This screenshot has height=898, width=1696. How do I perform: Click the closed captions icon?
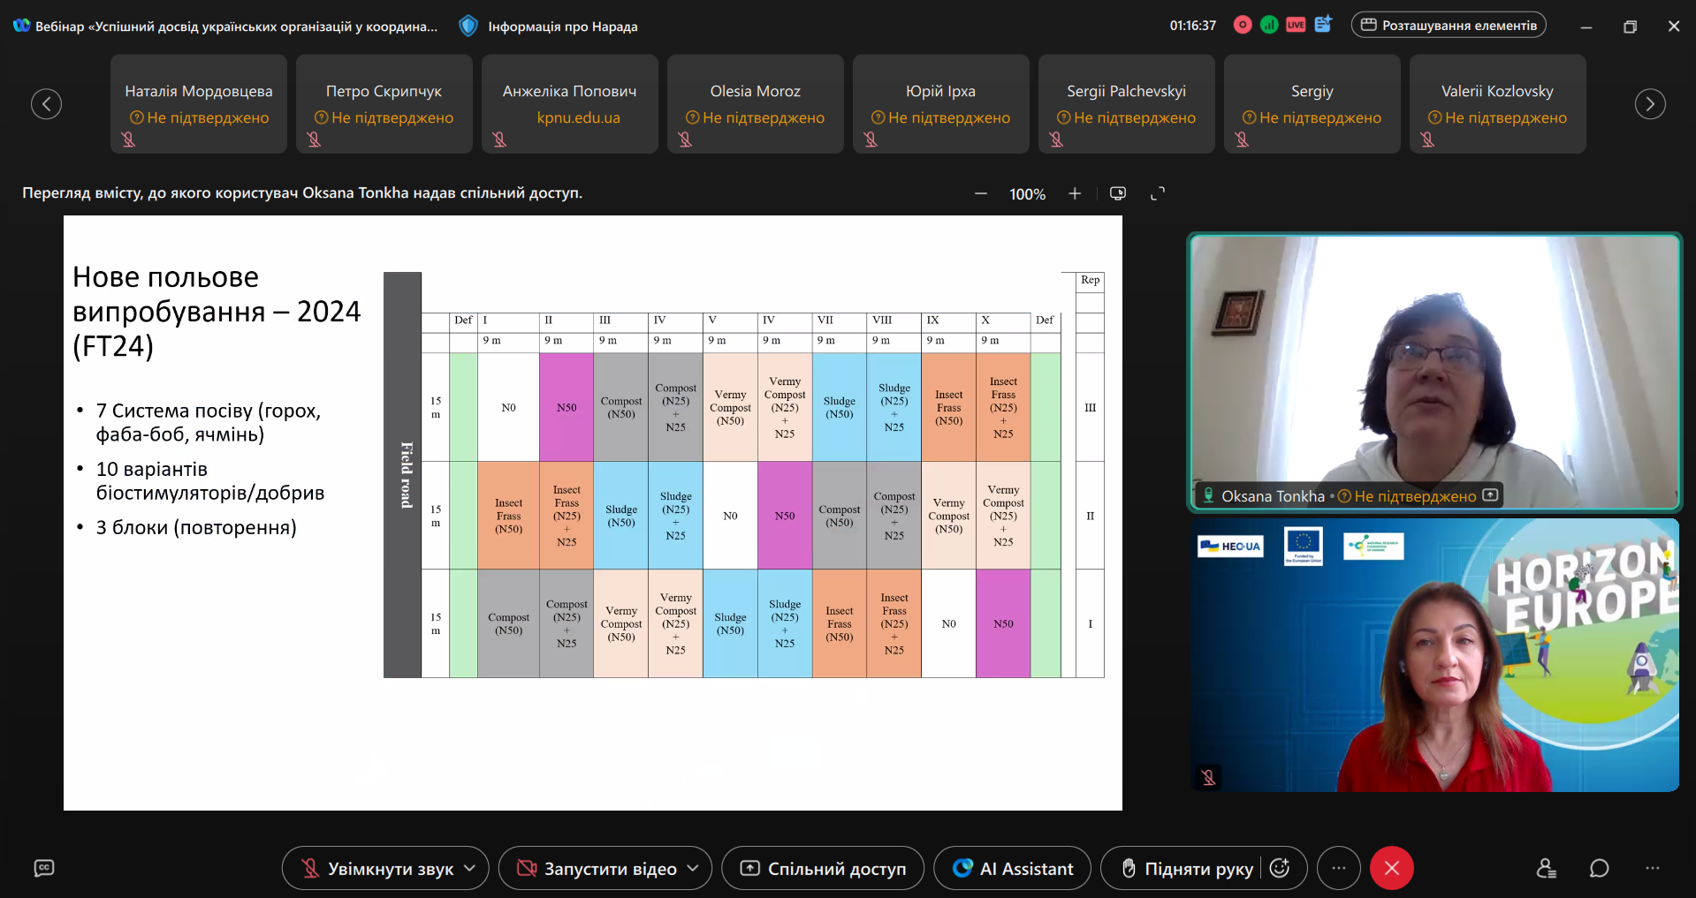pos(44,869)
